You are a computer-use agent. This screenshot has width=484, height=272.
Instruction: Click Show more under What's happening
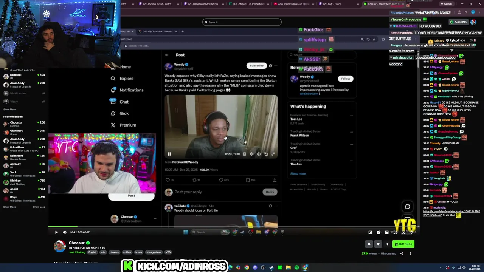[x=298, y=174]
